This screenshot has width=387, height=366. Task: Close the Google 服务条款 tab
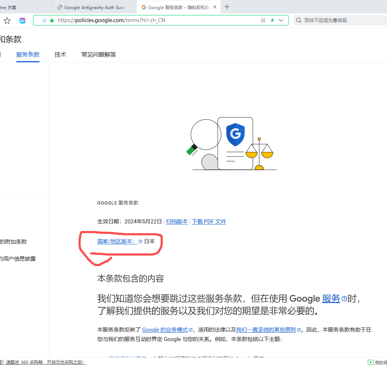[x=216, y=7]
